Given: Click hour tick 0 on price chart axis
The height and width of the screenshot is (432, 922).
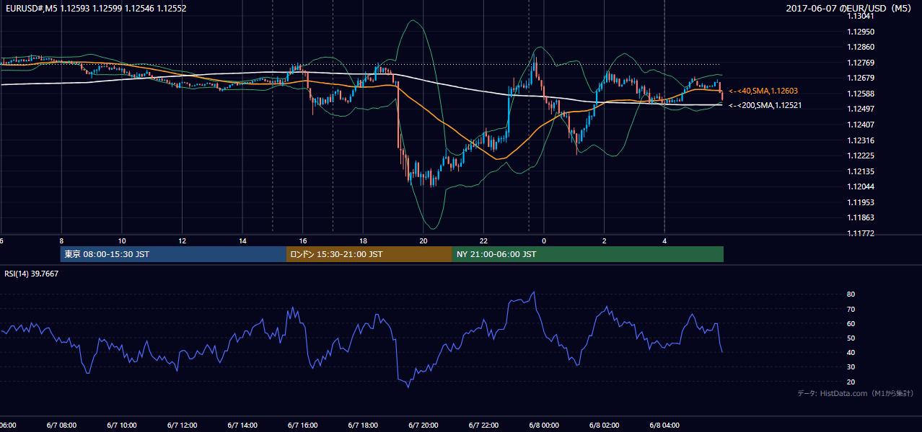Looking at the screenshot, I should point(544,240).
